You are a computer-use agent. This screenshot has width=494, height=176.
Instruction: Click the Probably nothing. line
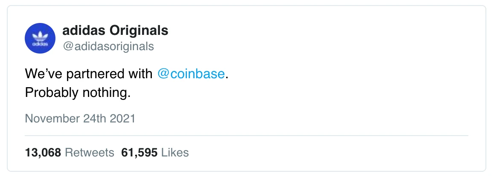[78, 93]
